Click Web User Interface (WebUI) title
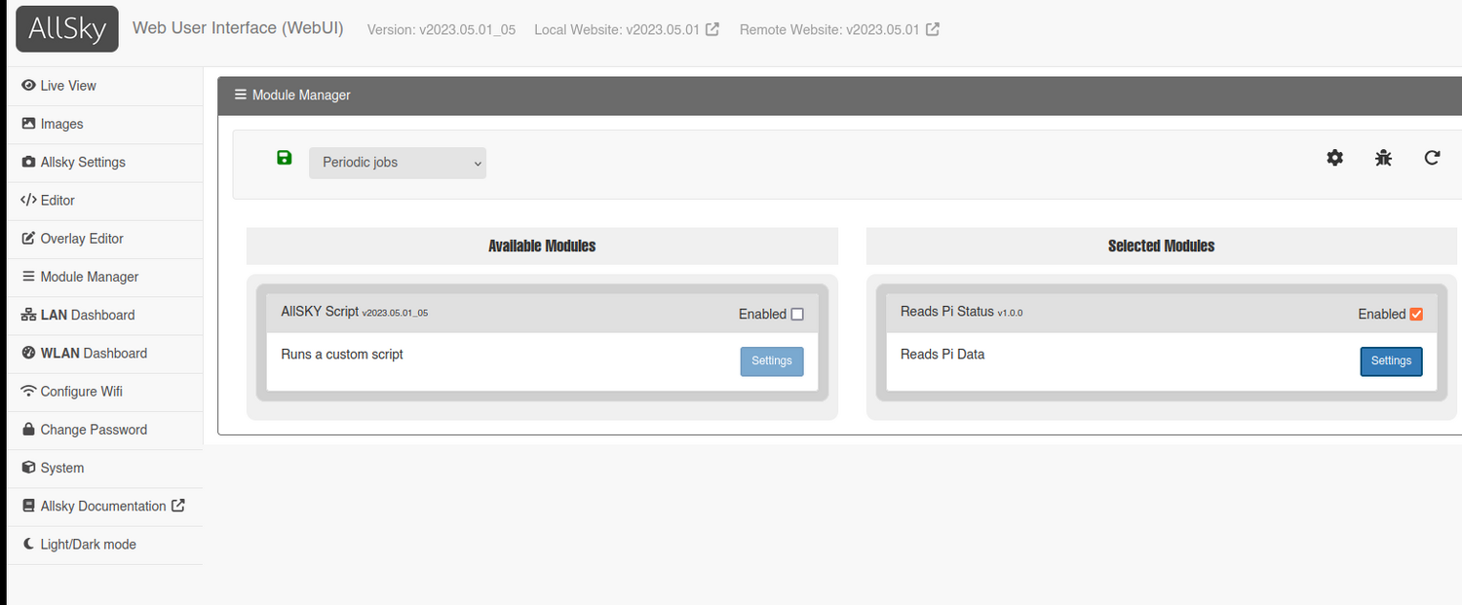1462x605 pixels. coord(238,28)
